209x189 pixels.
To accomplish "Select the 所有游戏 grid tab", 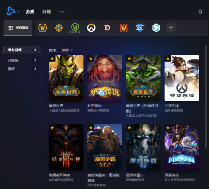I will (x=18, y=28).
